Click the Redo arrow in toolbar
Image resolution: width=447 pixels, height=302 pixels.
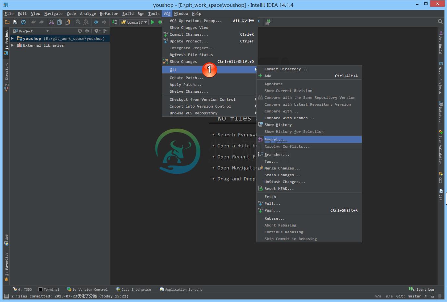tap(41, 22)
